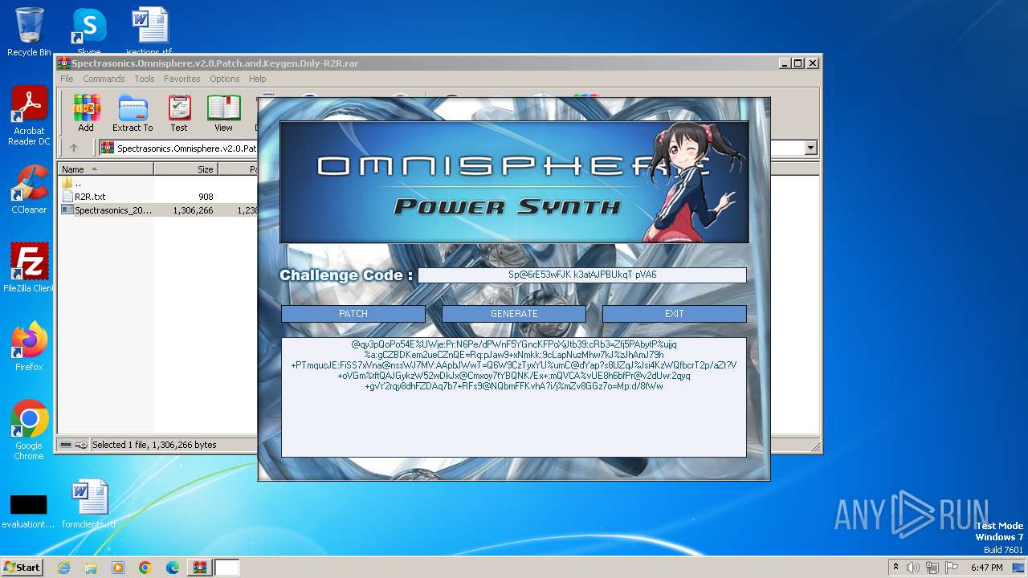Click the Add archive toolbar icon
Screen dimensions: 1028x578
[86, 113]
